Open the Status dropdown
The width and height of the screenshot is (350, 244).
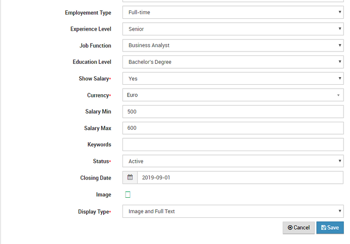coord(233,161)
